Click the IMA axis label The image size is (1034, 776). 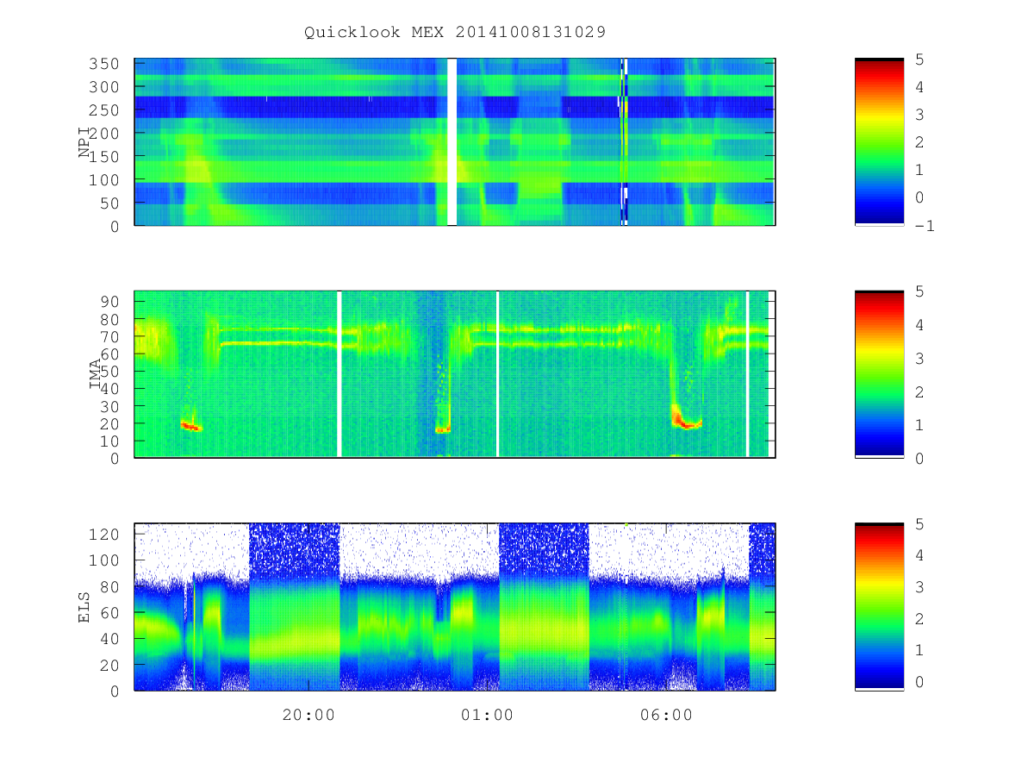pyautogui.click(x=95, y=374)
